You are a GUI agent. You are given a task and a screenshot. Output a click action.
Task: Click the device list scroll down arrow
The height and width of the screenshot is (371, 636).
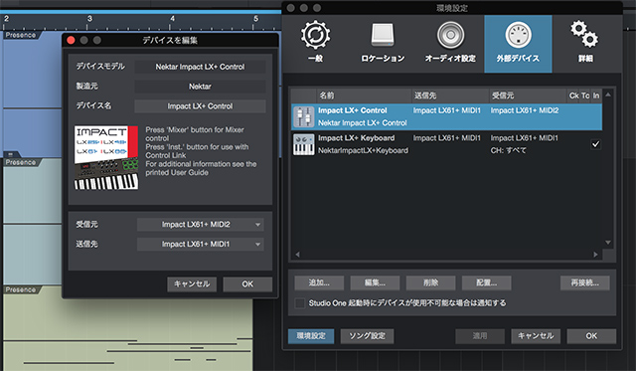(x=608, y=243)
